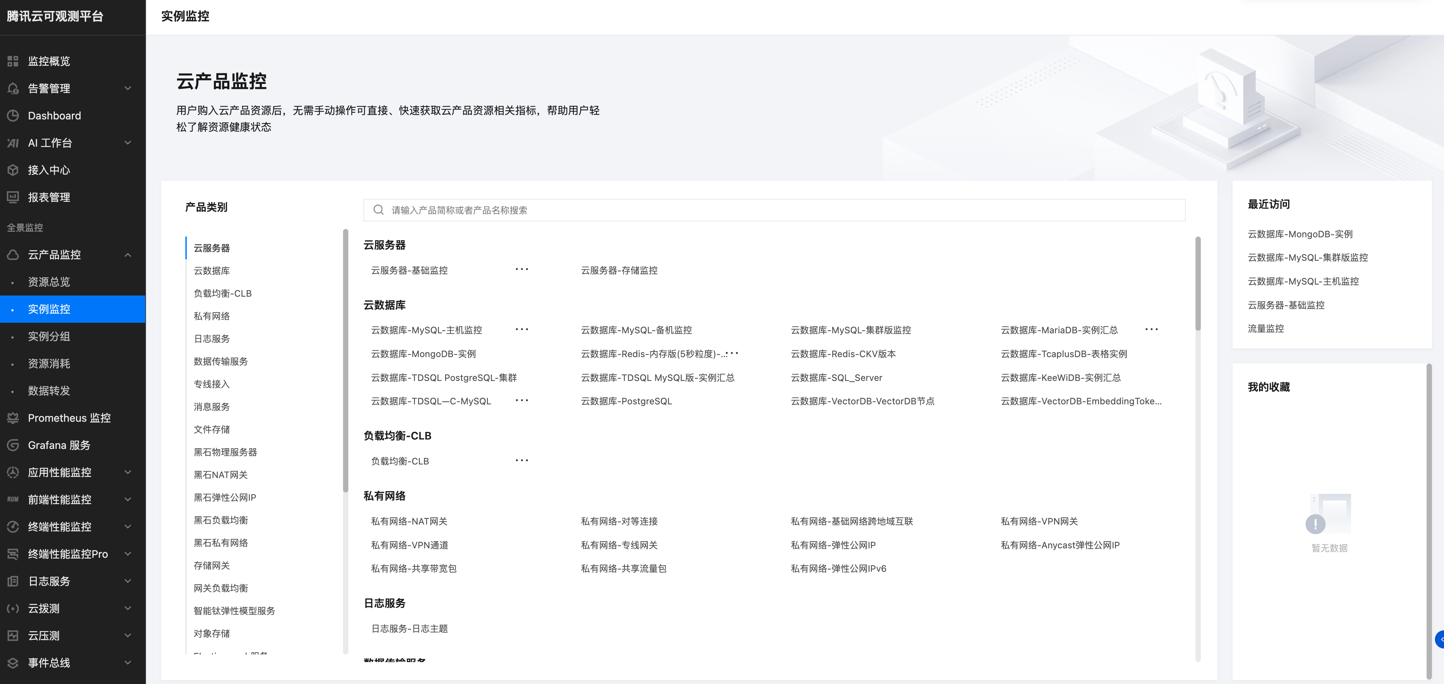Open more options for 云数据库-Redis-内存版
The width and height of the screenshot is (1444, 684).
point(732,353)
